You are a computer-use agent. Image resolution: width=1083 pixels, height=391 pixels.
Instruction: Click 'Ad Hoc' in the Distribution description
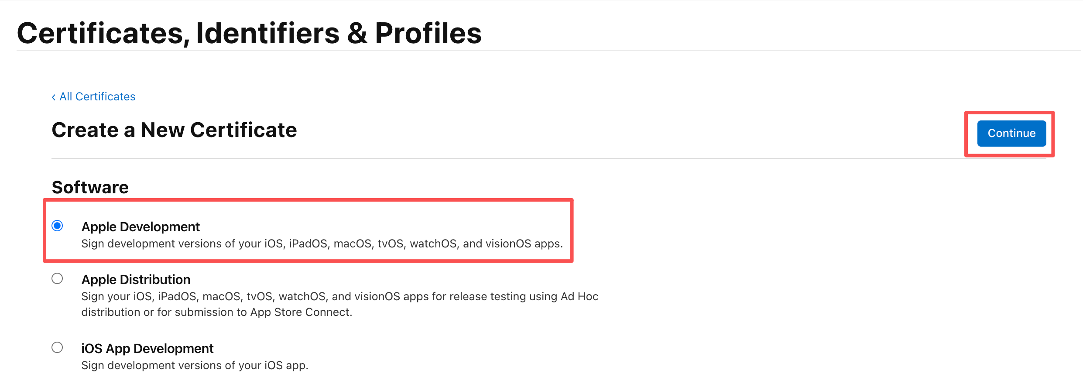[579, 296]
